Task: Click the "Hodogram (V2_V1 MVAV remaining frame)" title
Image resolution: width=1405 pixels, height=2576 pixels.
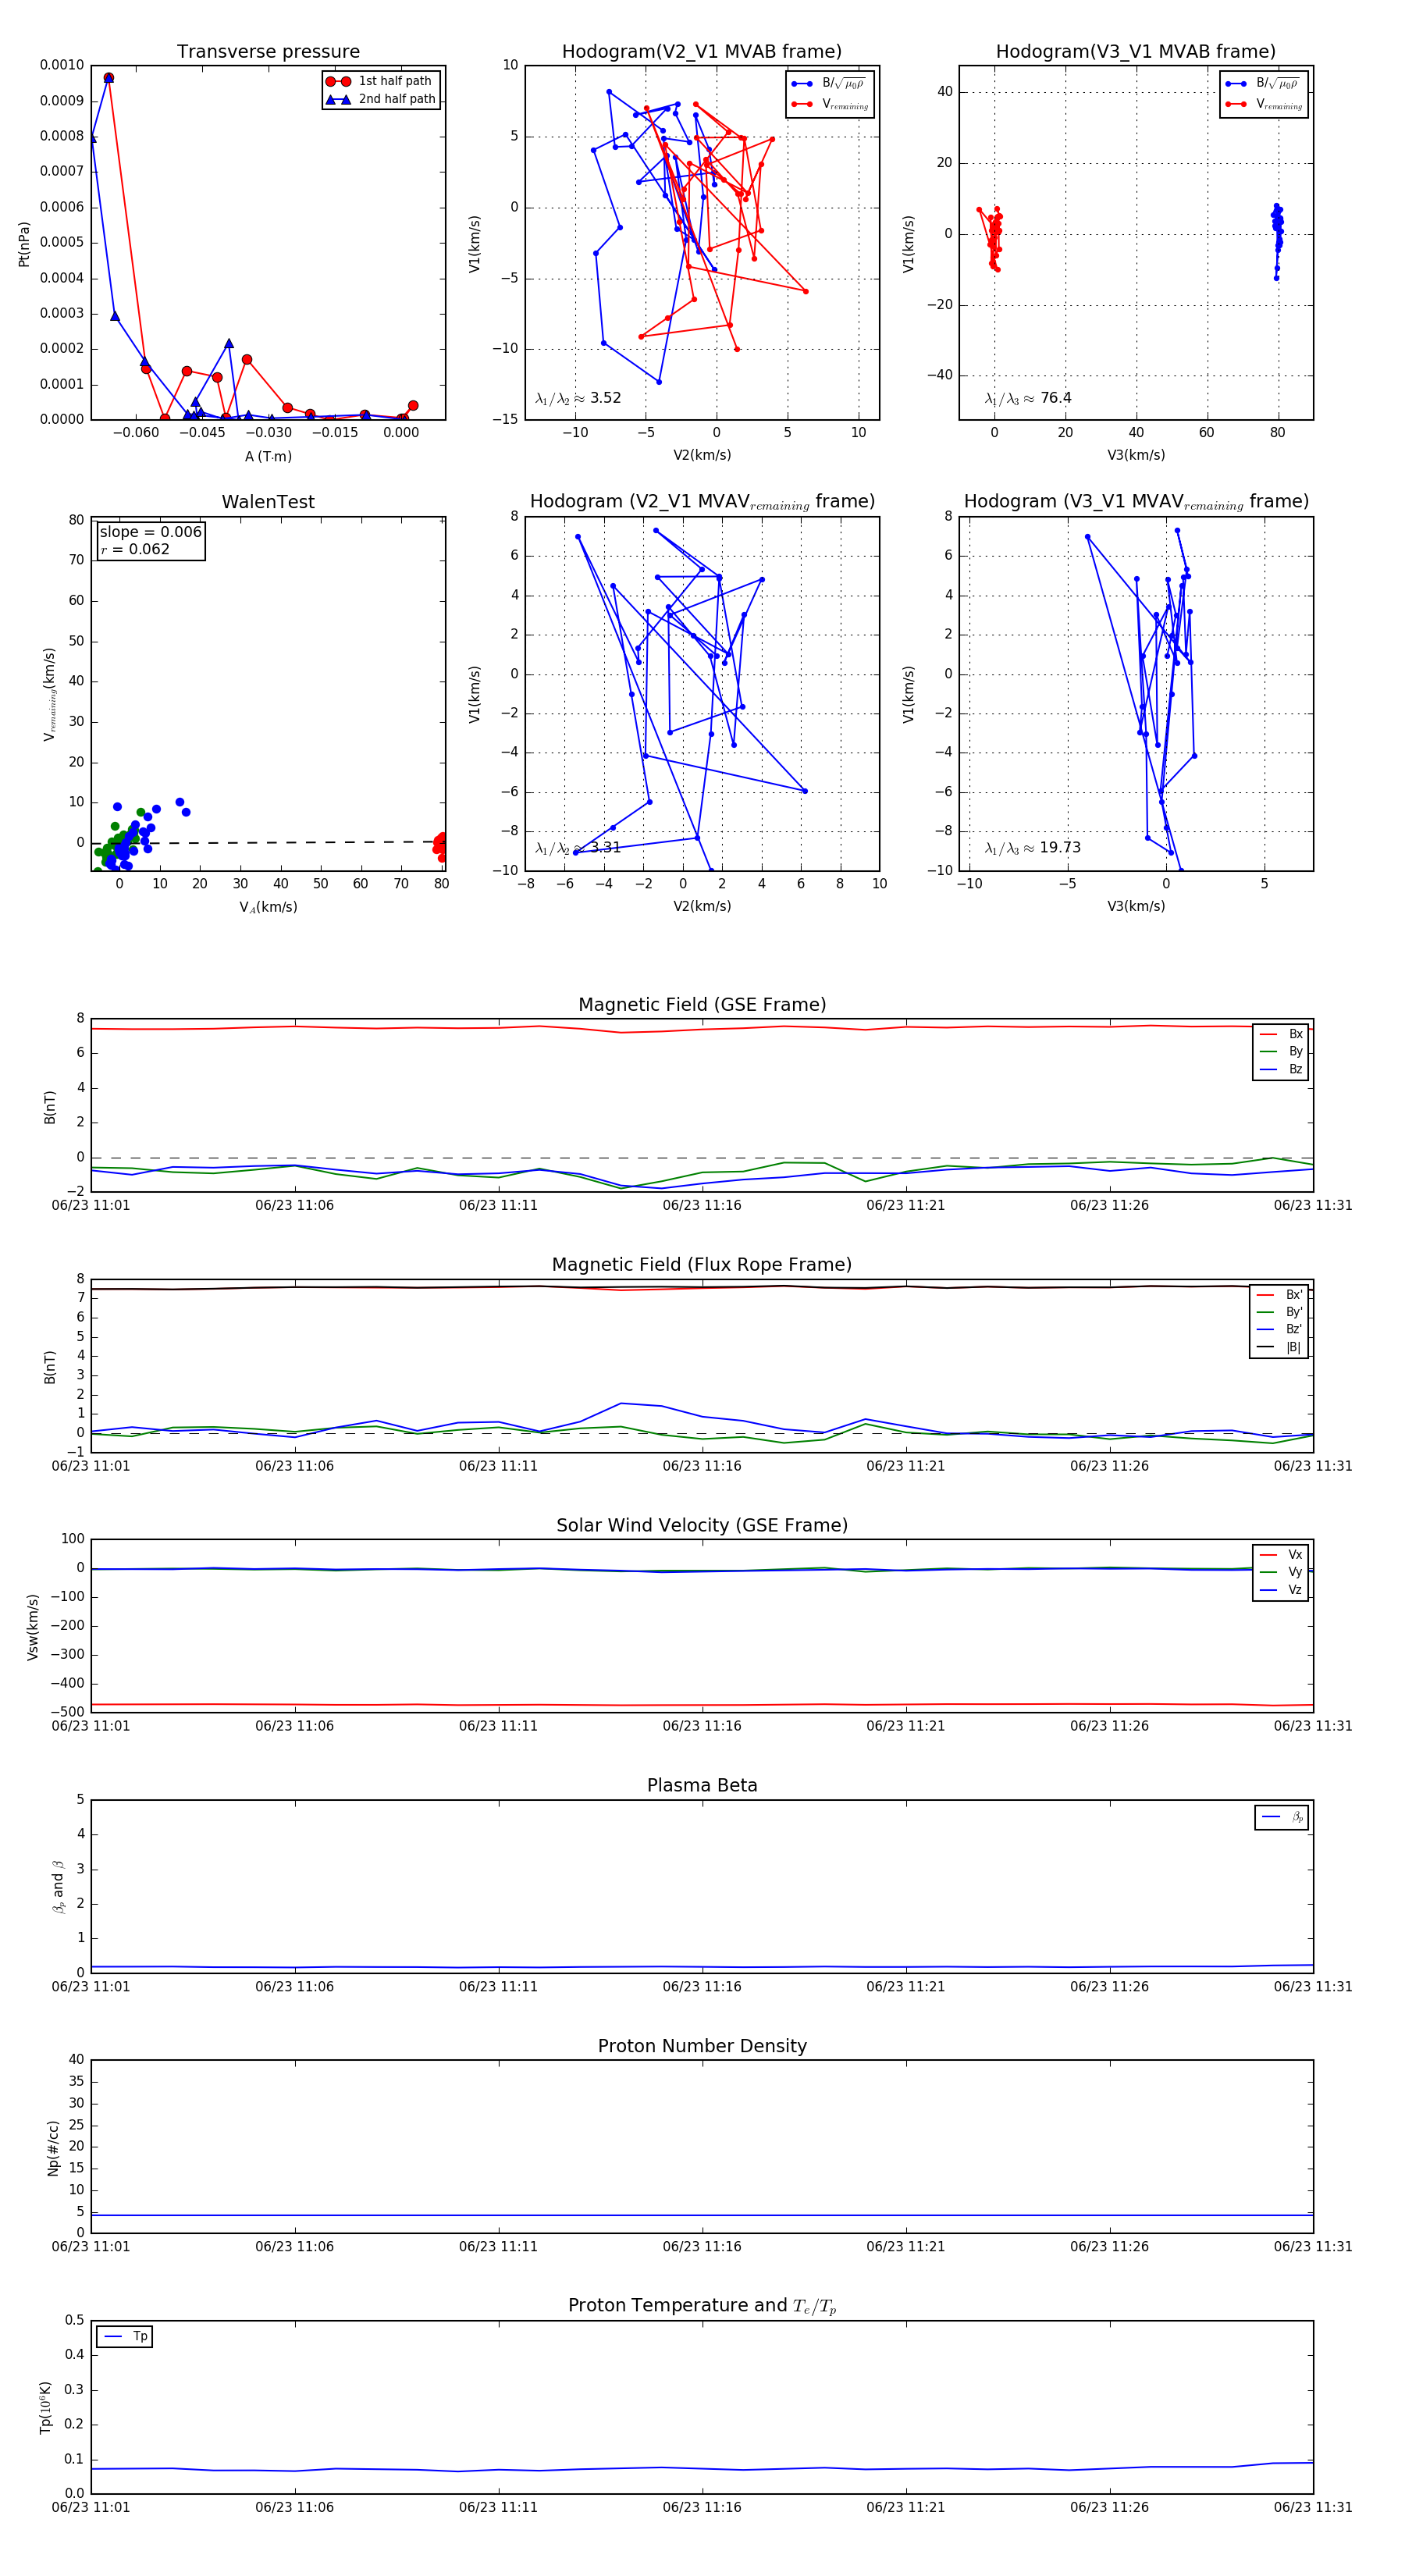Action: pyautogui.click(x=702, y=502)
